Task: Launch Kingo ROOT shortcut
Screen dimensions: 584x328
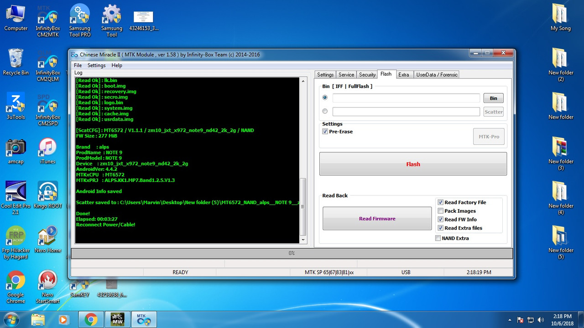Action: pyautogui.click(x=48, y=195)
